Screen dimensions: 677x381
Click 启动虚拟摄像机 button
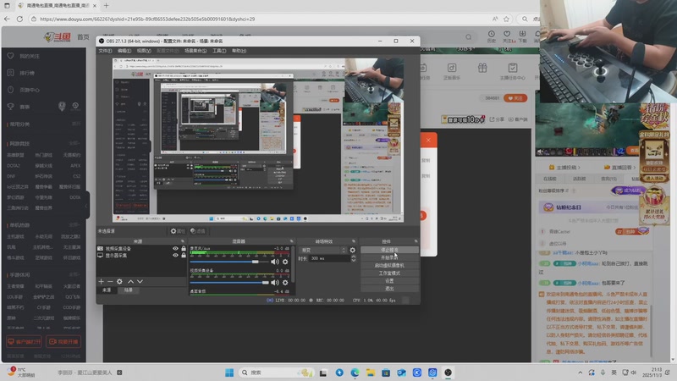point(389,265)
